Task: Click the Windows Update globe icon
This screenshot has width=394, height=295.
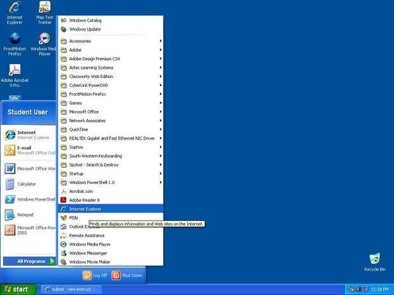Action: pyautogui.click(x=64, y=29)
